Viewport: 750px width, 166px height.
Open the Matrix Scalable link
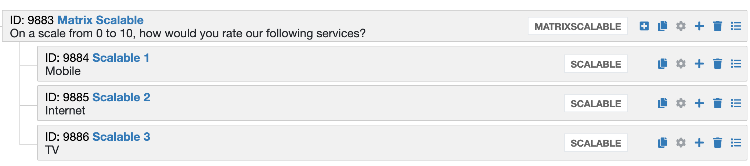pos(100,20)
